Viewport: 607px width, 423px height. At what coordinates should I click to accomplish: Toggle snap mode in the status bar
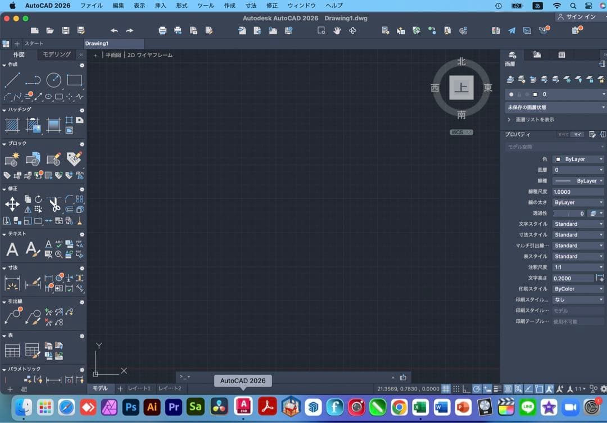457,388
